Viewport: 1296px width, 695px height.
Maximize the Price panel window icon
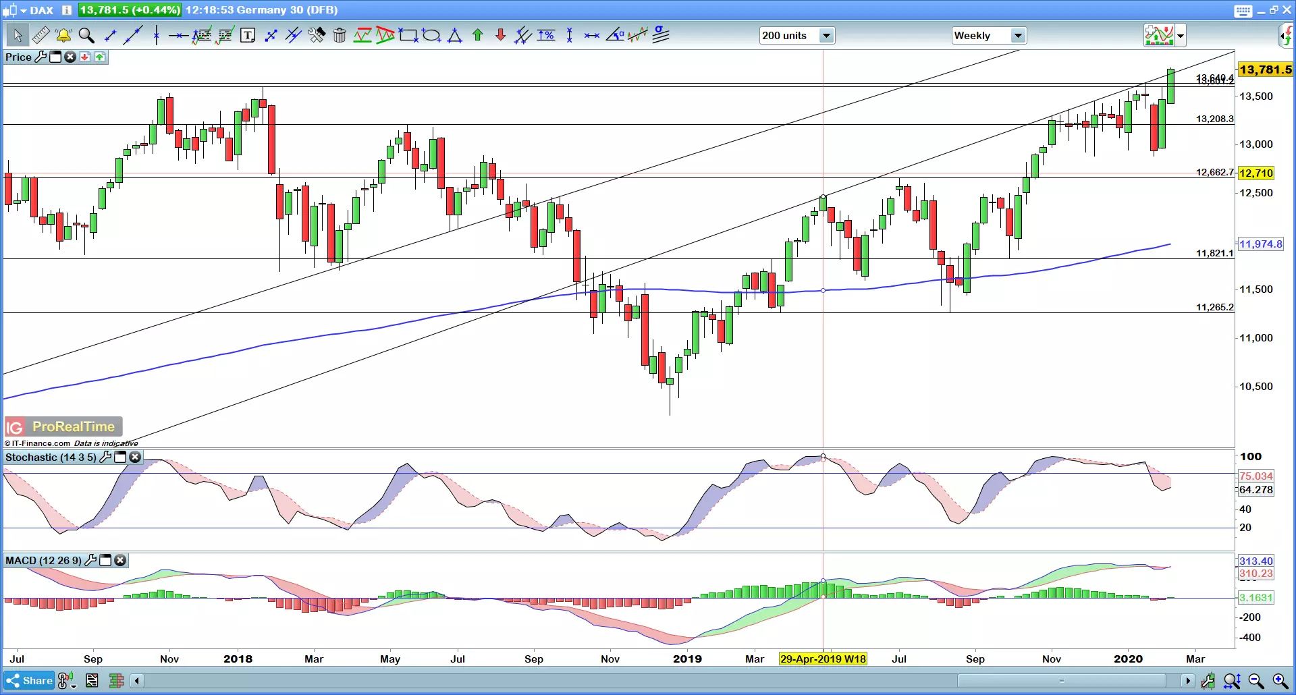[x=55, y=57]
